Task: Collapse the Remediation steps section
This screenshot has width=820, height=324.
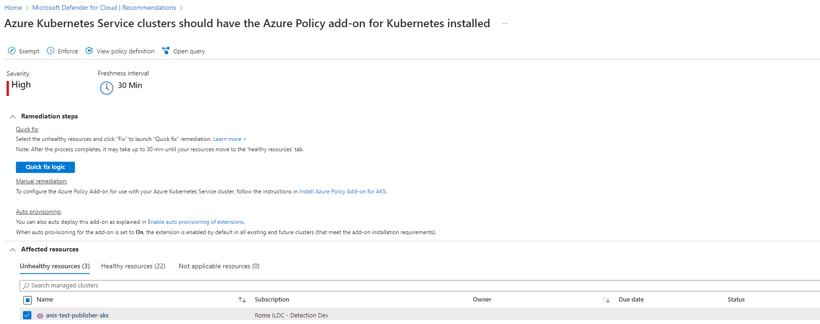Action: [13, 117]
